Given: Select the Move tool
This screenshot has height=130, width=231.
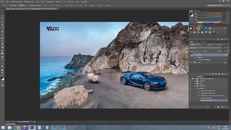Looking at the screenshot, I should 2,12.
